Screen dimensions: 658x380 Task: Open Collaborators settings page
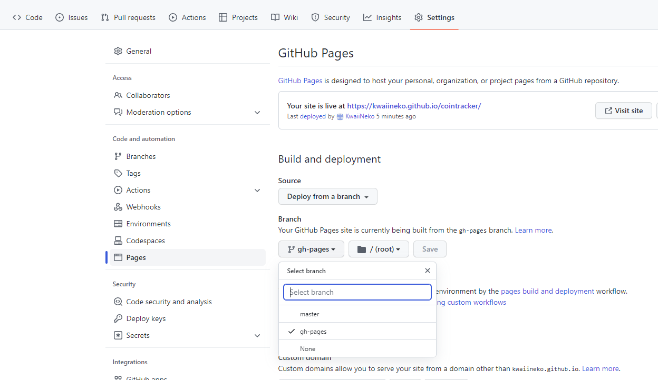188,95
